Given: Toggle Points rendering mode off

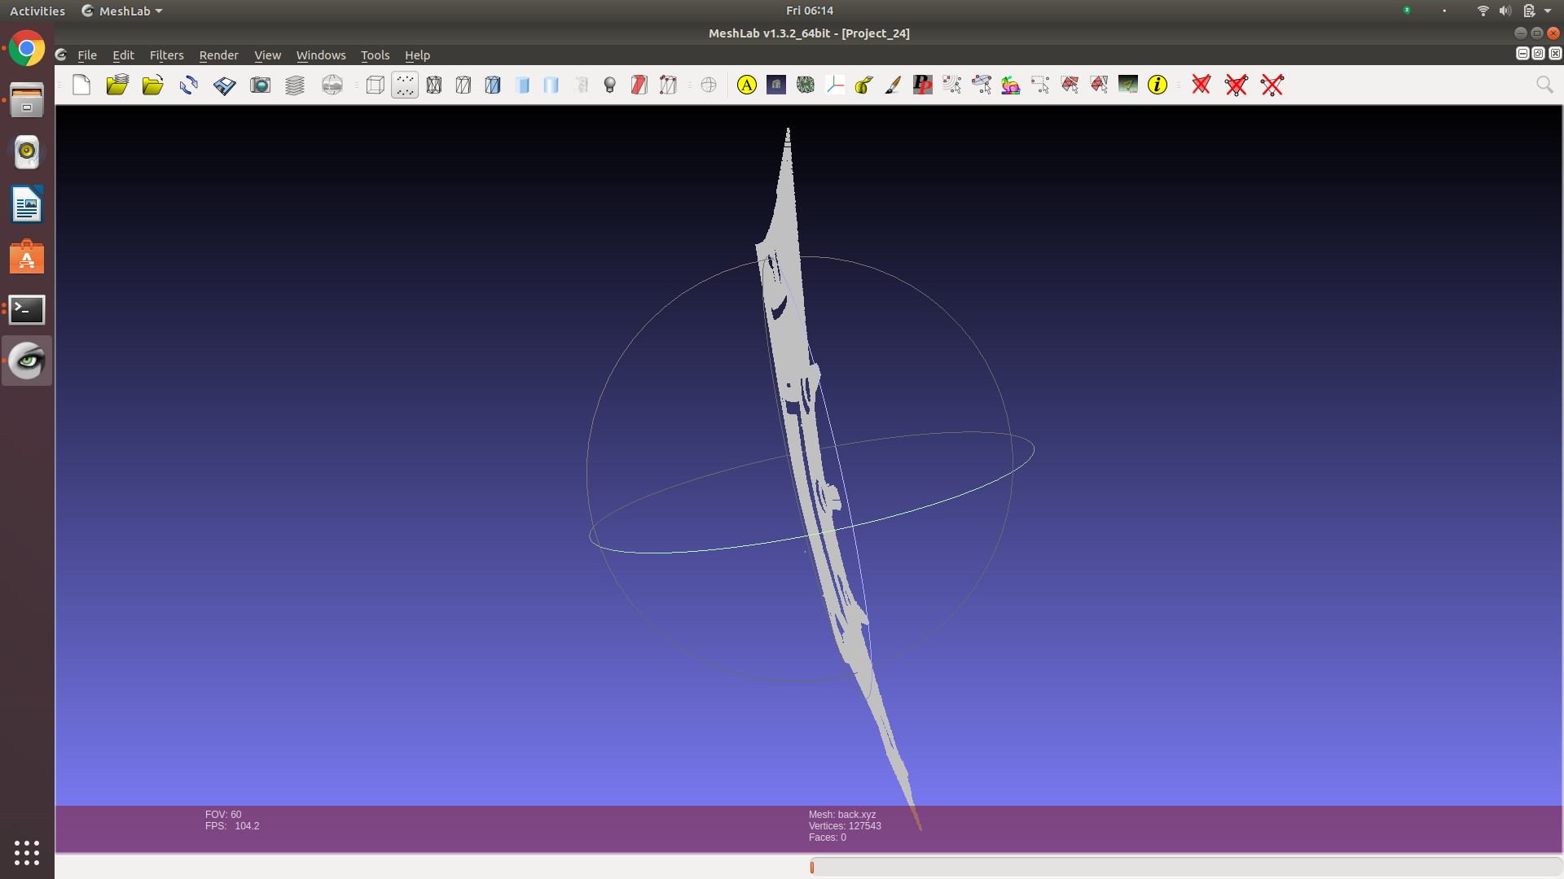Looking at the screenshot, I should point(405,85).
